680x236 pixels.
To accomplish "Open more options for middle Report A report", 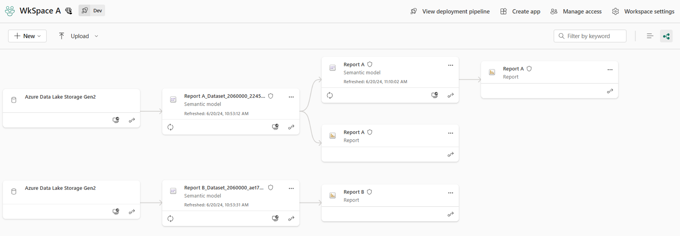I will tap(451, 133).
